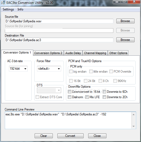The height and width of the screenshot is (142, 141).
Task: Start conversion with the Convert button
Action: (70, 136)
